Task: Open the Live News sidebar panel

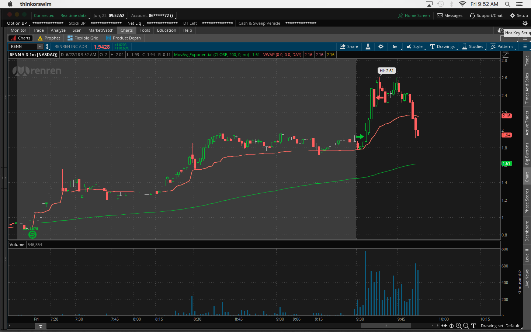Action: point(527,279)
